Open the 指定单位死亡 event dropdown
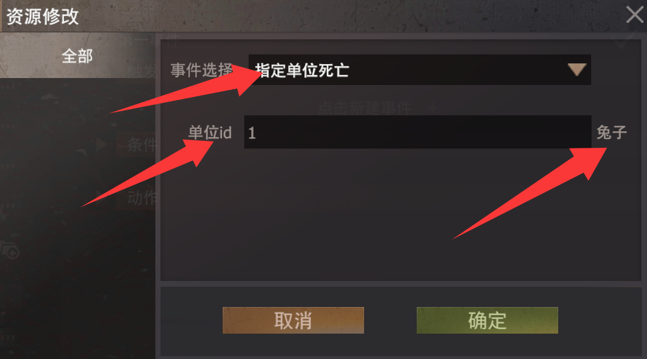Screen dimensions: 647x359 pyautogui.click(x=420, y=70)
